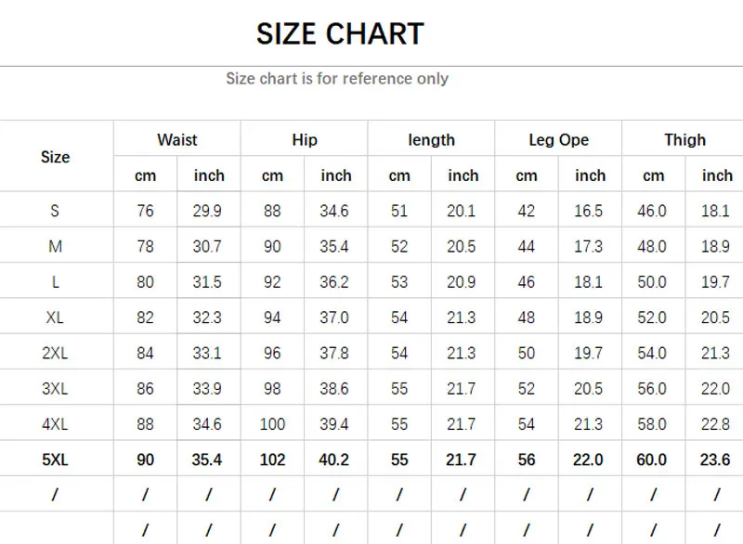The image size is (743, 544).
Task: Click the length column header
Action: coord(431,140)
